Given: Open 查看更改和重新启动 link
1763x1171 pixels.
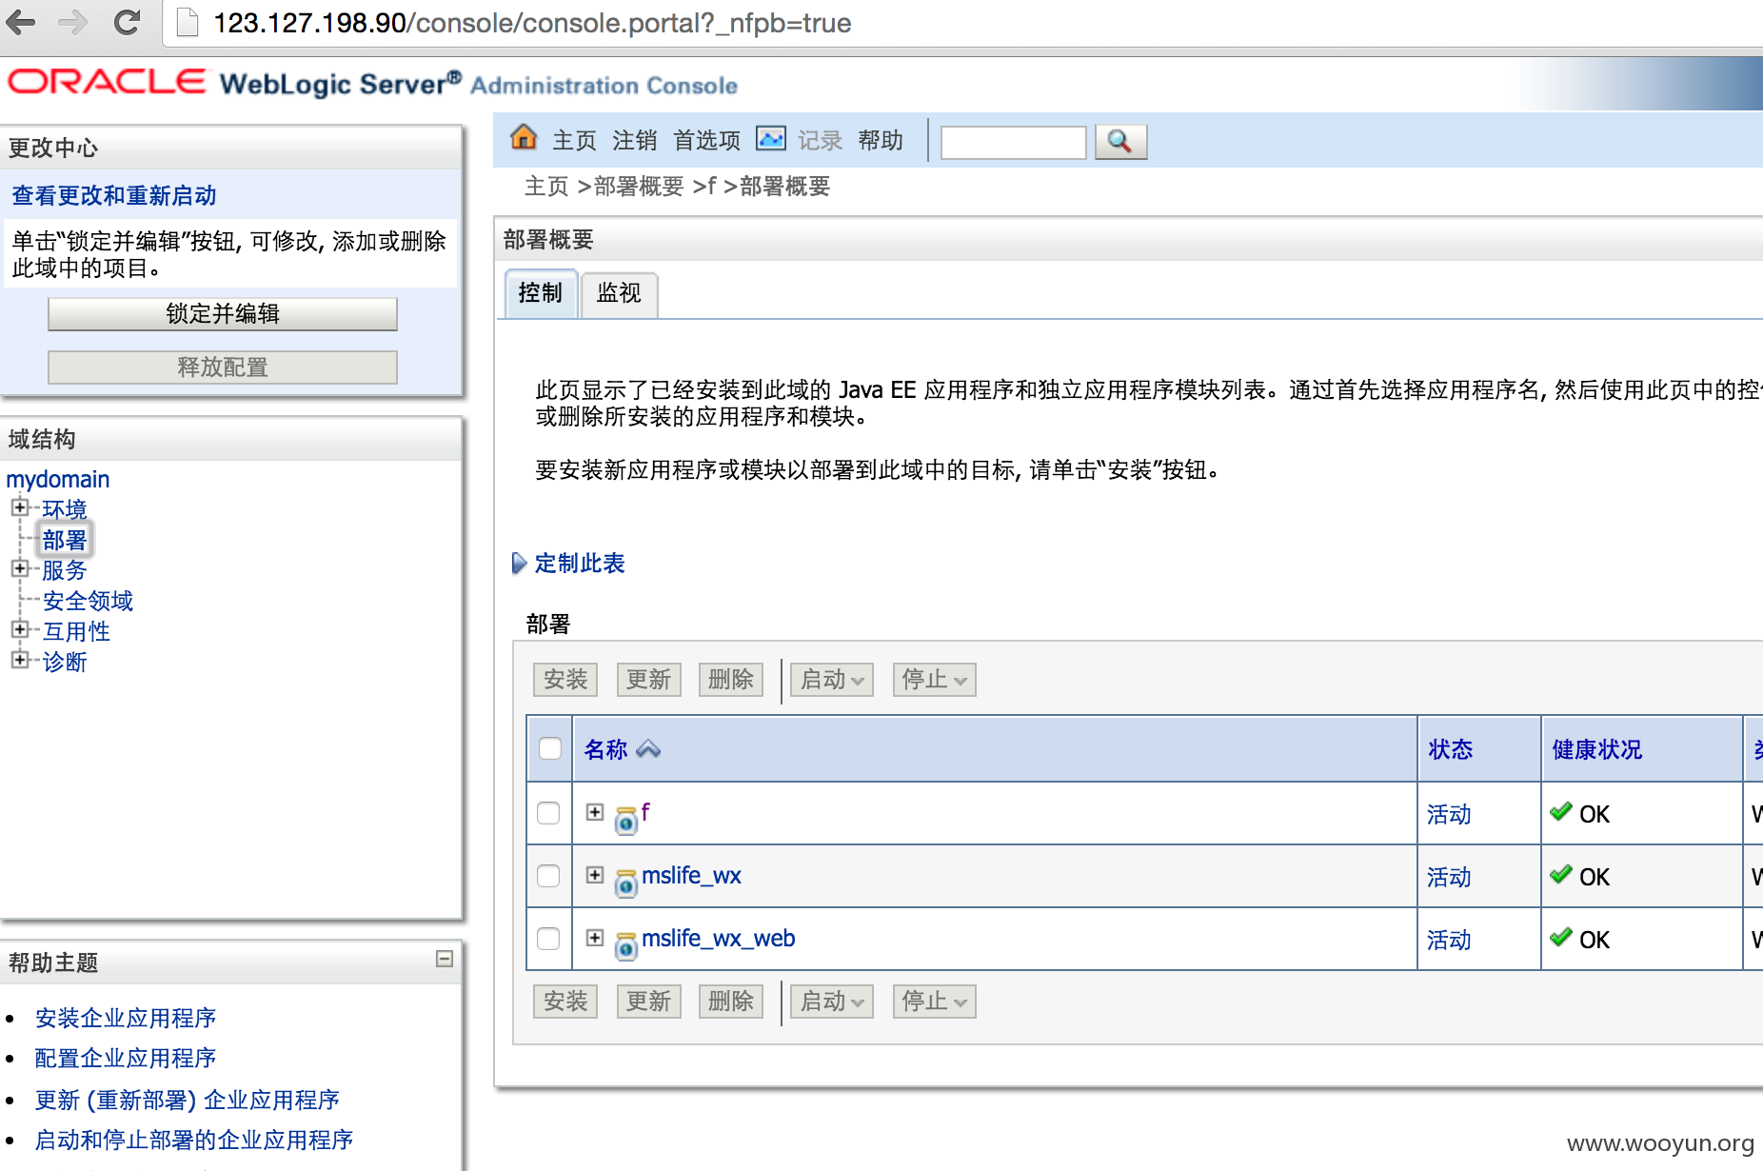Looking at the screenshot, I should tap(114, 196).
